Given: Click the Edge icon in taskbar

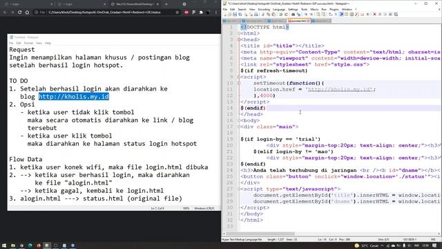Looking at the screenshot, I should 30,246.
